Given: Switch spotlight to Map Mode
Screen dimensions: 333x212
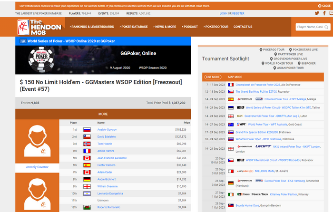Looking at the screenshot, I should 235,77.
